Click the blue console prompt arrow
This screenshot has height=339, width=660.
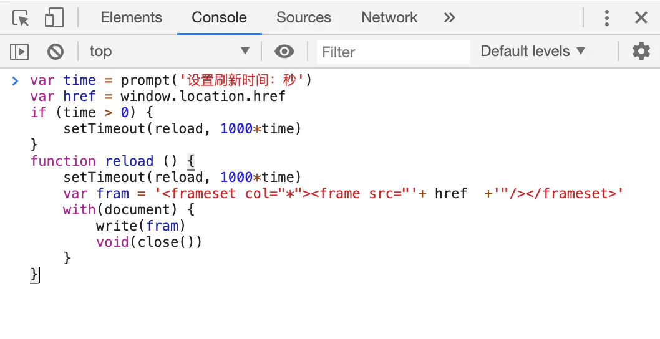click(16, 80)
